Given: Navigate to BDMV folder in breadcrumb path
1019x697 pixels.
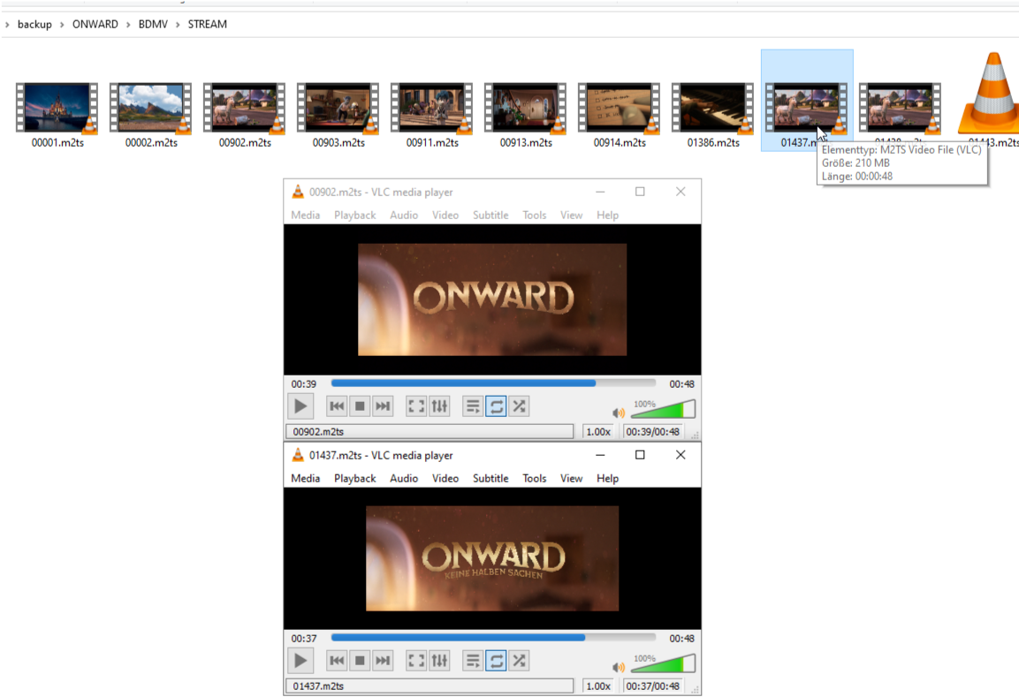Looking at the screenshot, I should pyautogui.click(x=153, y=24).
